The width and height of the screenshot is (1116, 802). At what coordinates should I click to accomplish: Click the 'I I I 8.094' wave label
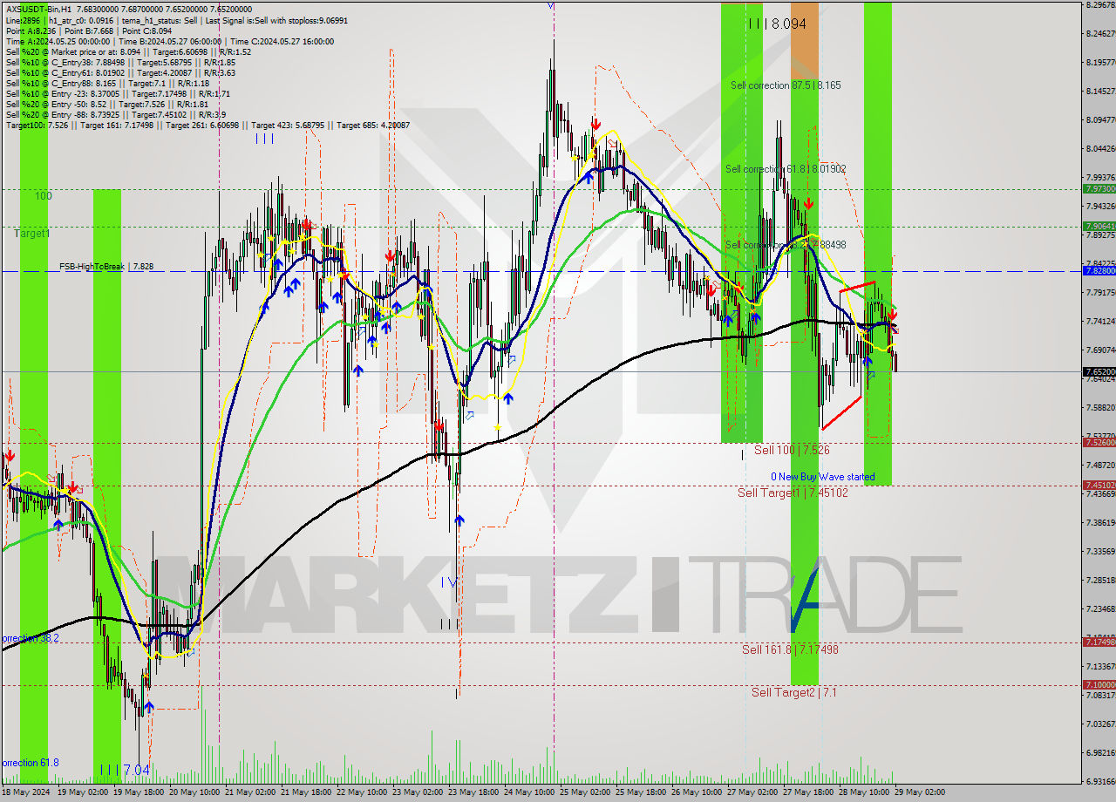click(x=777, y=24)
